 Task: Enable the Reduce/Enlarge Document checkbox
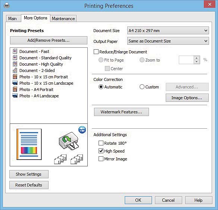click(96, 52)
